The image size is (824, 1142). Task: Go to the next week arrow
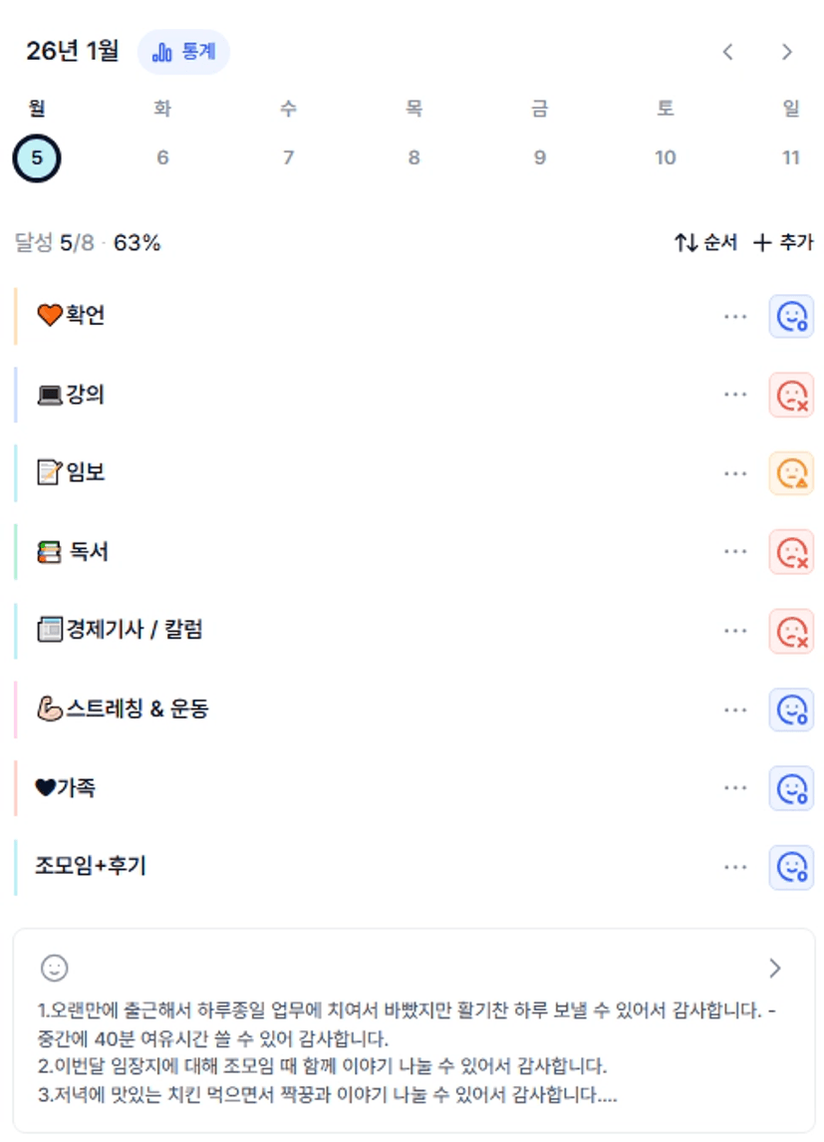[787, 52]
